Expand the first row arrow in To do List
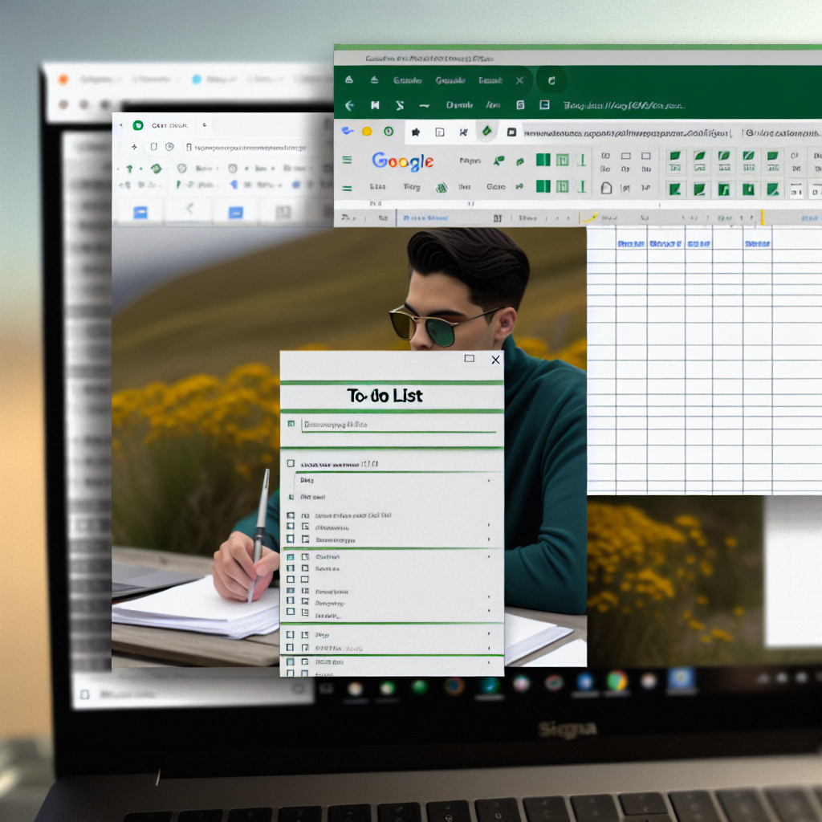Viewport: 822px width, 822px height. (x=489, y=480)
